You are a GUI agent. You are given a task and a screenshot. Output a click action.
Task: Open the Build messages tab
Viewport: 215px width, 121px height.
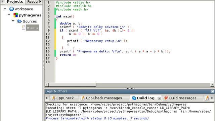coord(182,98)
